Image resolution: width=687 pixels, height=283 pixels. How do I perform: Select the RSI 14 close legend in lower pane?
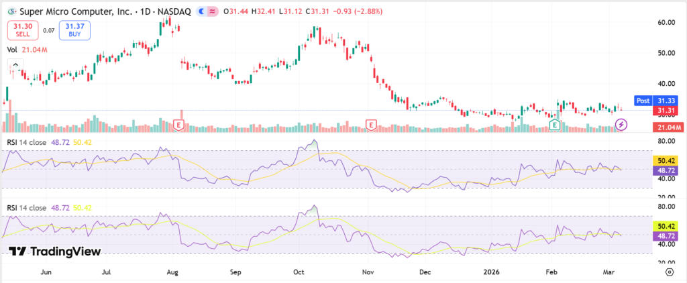26,208
